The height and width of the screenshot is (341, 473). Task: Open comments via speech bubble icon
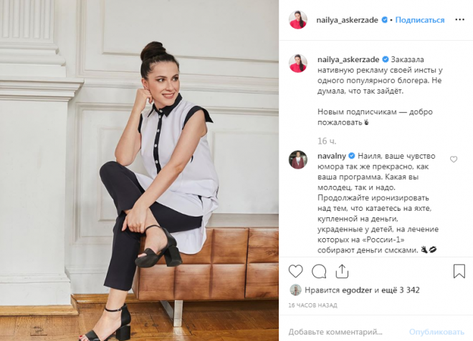click(x=319, y=271)
